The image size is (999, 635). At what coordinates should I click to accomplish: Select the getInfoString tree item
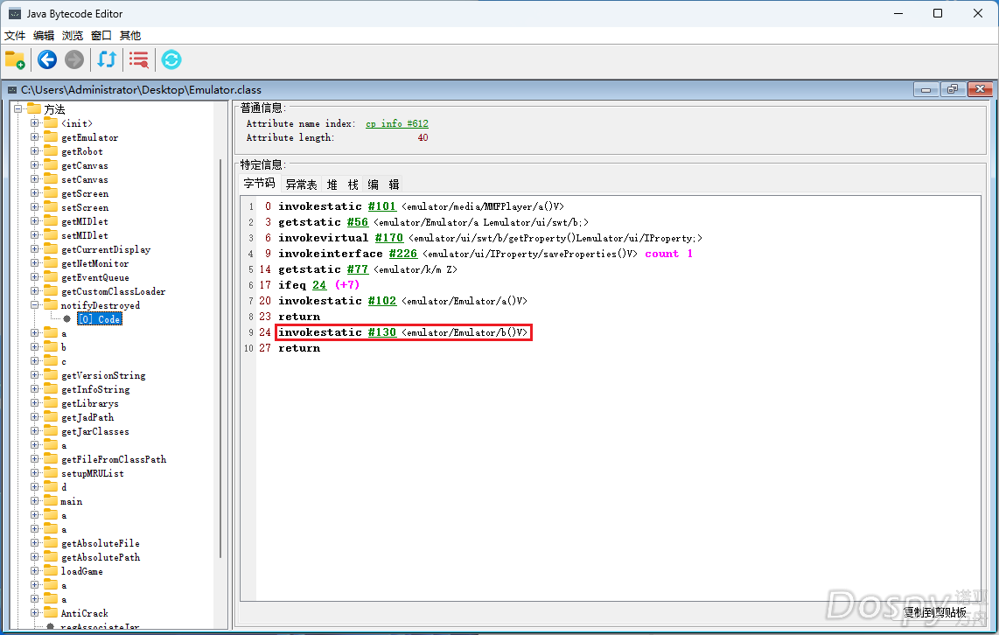(x=95, y=389)
